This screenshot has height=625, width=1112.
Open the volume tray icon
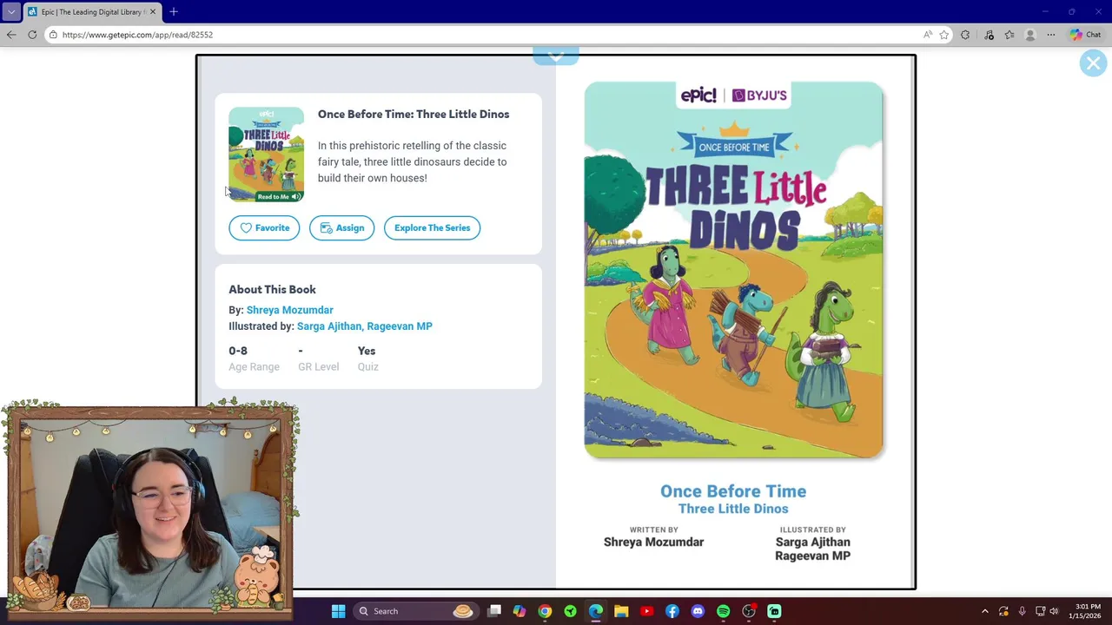pos(1054,611)
